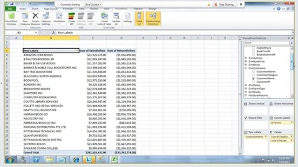Collapse the DimCustomers table
Viewport: 298px width, 167px height.
(246, 68)
